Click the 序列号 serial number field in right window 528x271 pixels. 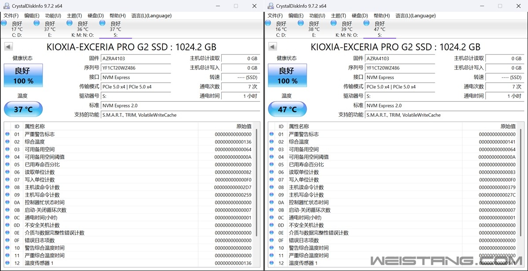[400, 68]
